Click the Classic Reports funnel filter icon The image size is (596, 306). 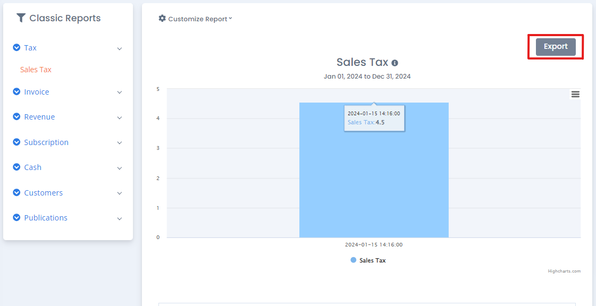click(x=21, y=18)
